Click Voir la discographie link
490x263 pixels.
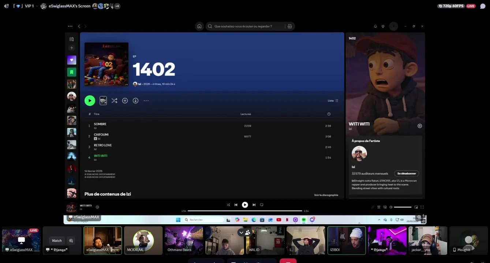pyautogui.click(x=326, y=195)
